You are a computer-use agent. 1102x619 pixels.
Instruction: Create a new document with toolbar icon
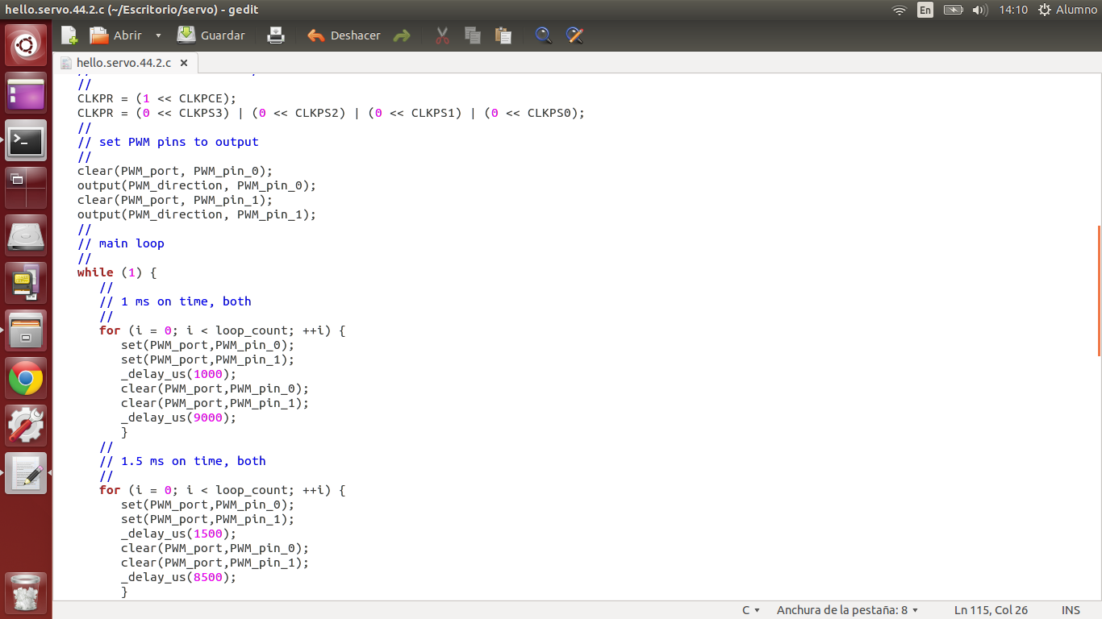point(69,35)
